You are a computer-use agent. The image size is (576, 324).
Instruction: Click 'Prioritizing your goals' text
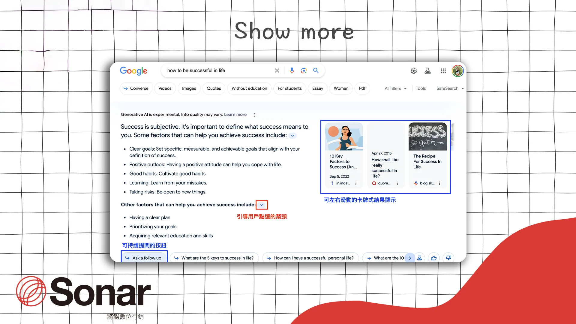(x=153, y=227)
